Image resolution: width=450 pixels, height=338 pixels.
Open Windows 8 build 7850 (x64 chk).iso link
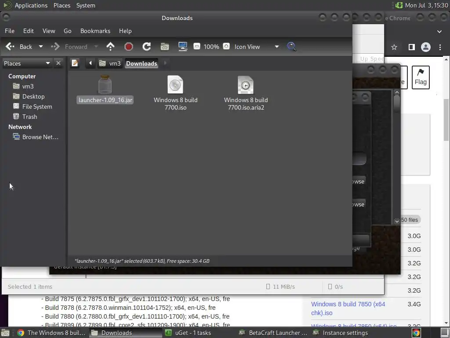[348, 308]
